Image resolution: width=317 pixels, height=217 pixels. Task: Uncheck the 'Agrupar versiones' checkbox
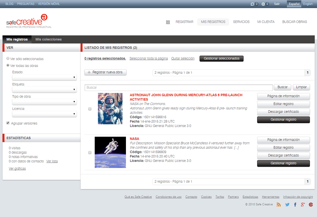click(8, 123)
